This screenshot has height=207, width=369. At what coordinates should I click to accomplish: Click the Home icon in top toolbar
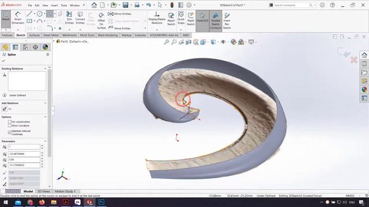(x=94, y=5)
